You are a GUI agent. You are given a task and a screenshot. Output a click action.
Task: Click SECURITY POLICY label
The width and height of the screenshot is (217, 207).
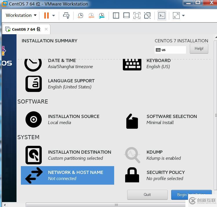(166, 173)
